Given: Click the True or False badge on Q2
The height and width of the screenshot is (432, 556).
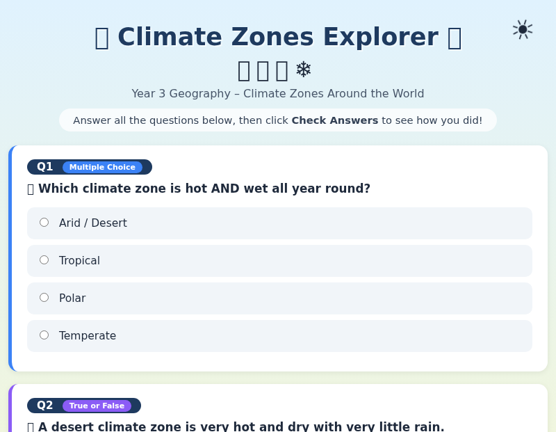Looking at the screenshot, I should click(x=97, y=406).
